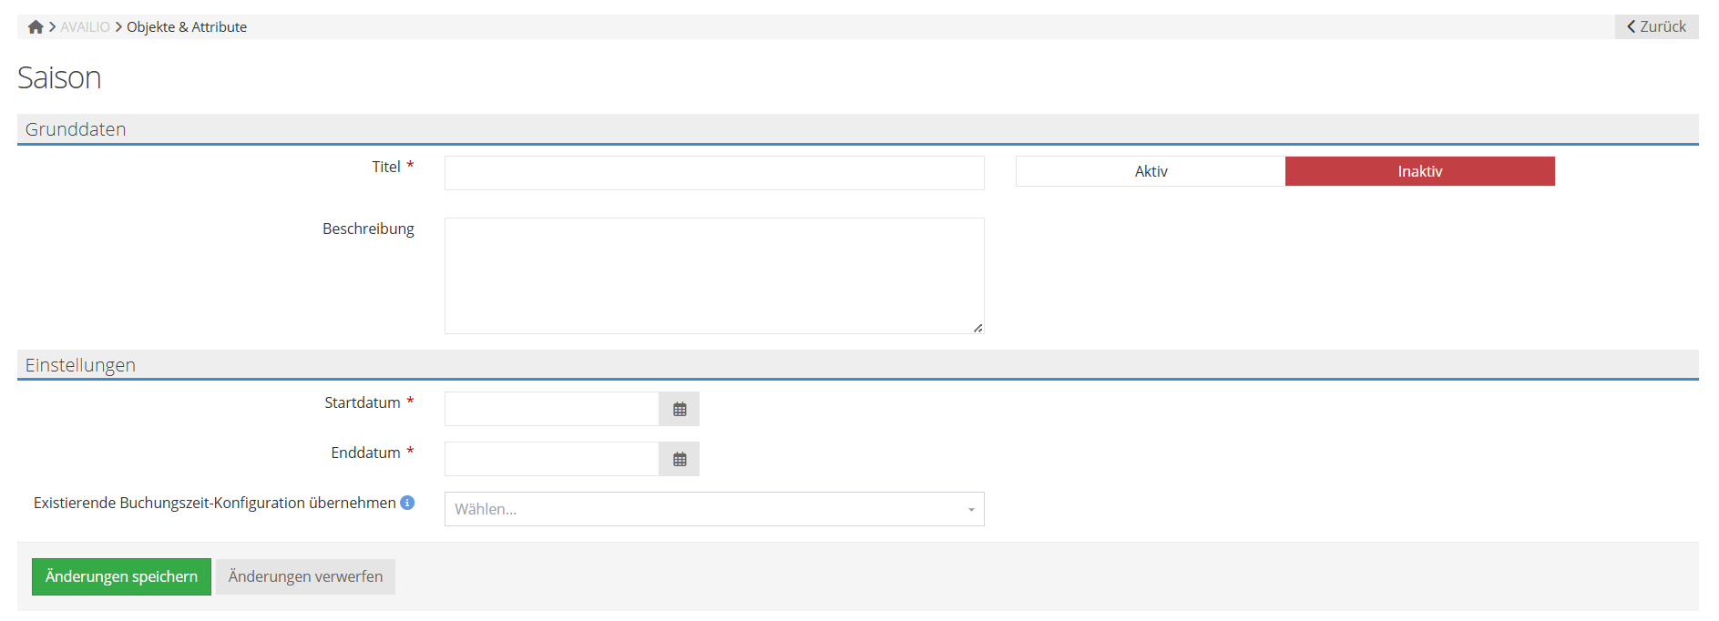Viewport: 1719px width, 621px height.
Task: Click the Einstellungen section header
Action: (80, 365)
